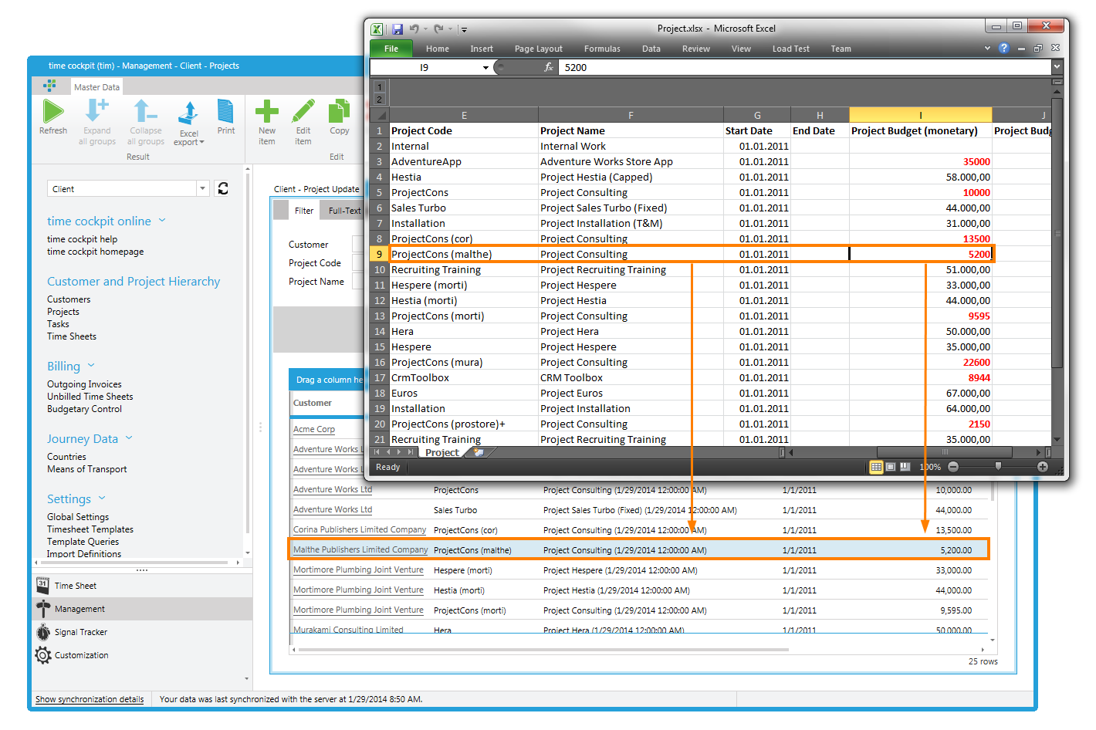Click reload icon beside Client selector
The image size is (1096, 730).
223,188
